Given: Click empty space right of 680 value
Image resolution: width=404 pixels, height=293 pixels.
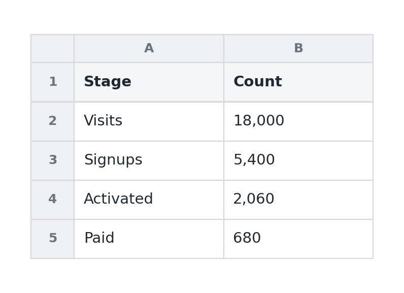Looking at the screenshot, I should coord(317,239).
